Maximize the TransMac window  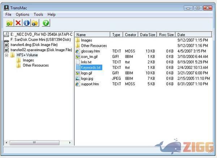pos(198,8)
